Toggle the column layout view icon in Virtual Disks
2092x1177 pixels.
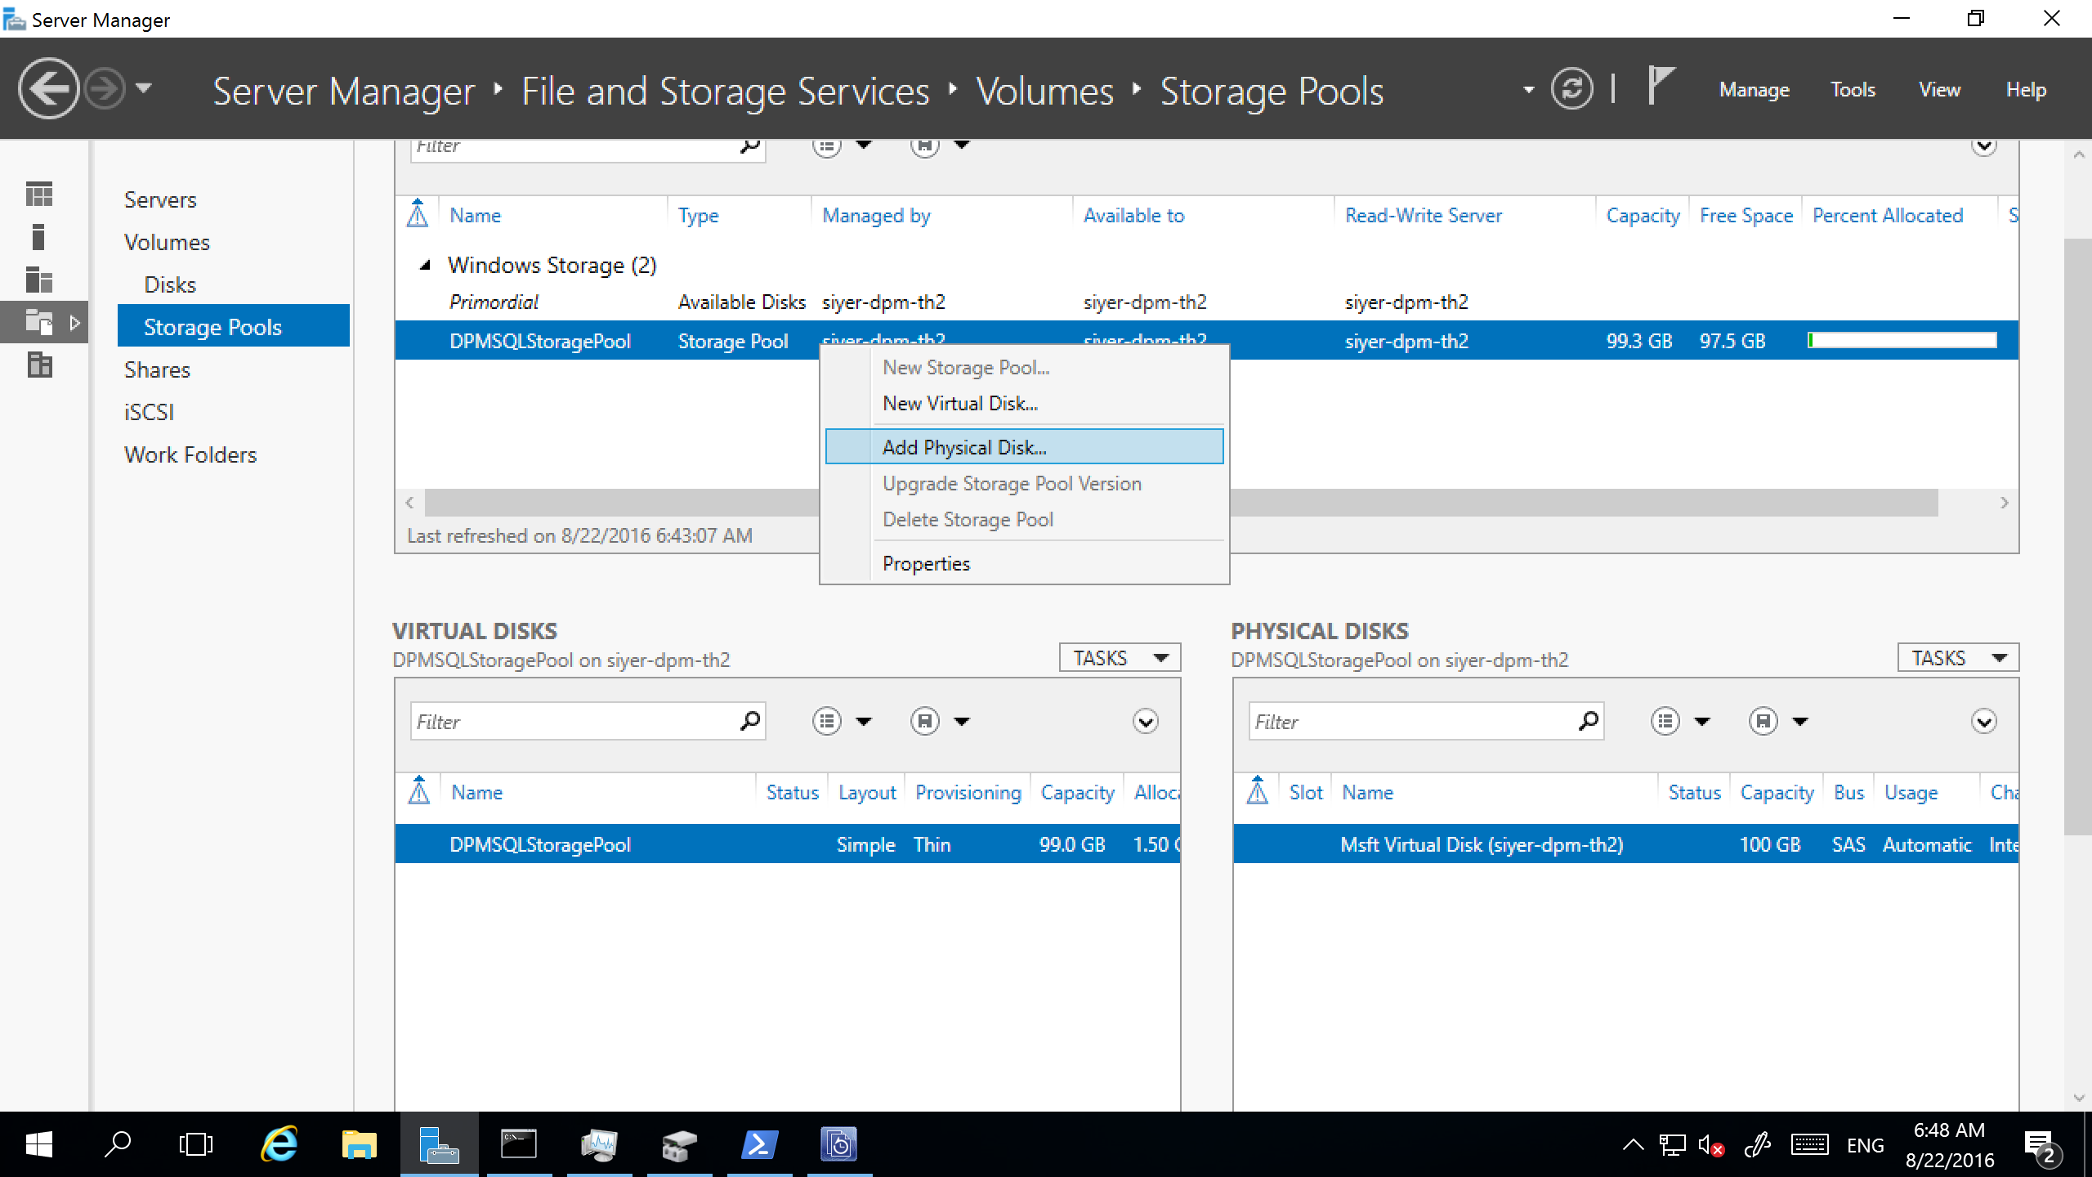tap(829, 720)
